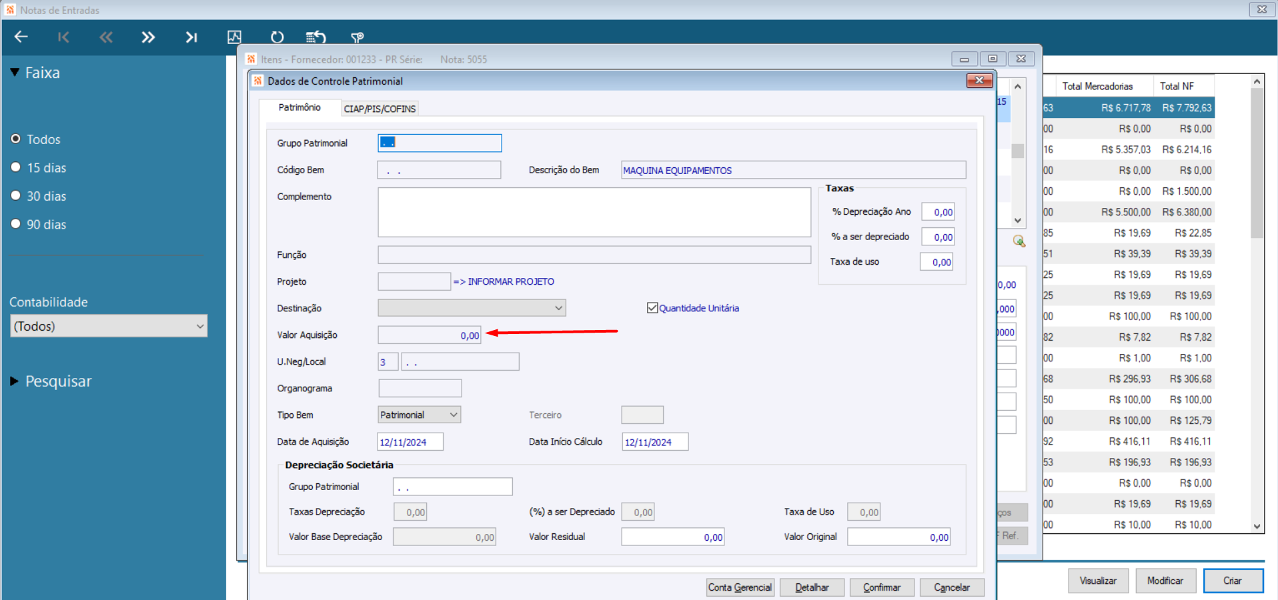Click the Confirmar button
Viewport: 1278px width, 600px height.
[882, 587]
